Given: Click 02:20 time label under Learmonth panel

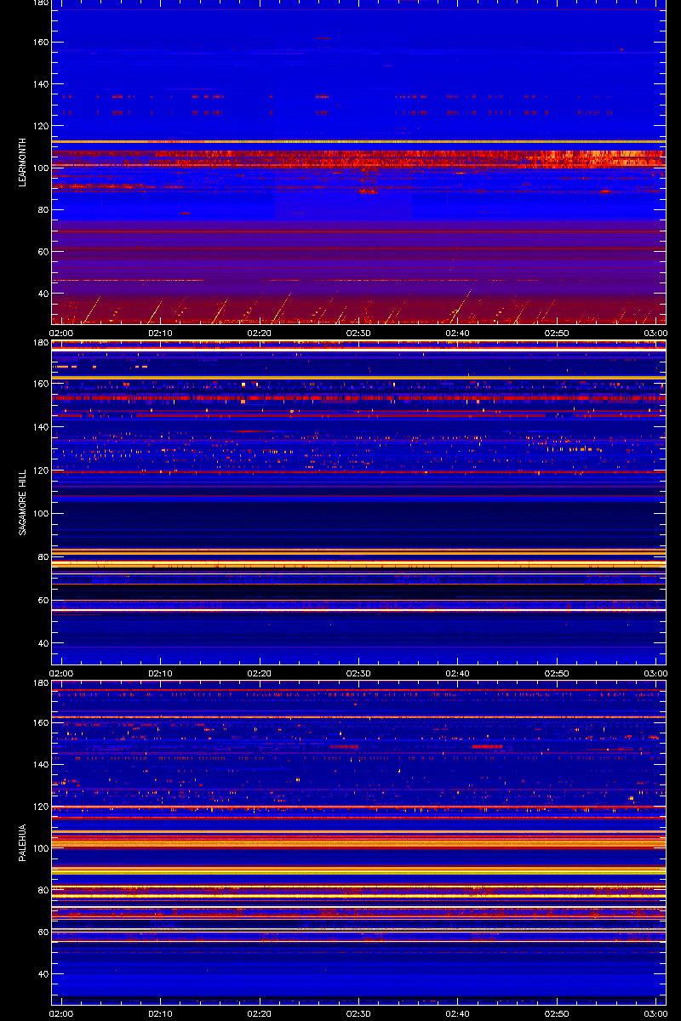Looking at the screenshot, I should pos(260,333).
